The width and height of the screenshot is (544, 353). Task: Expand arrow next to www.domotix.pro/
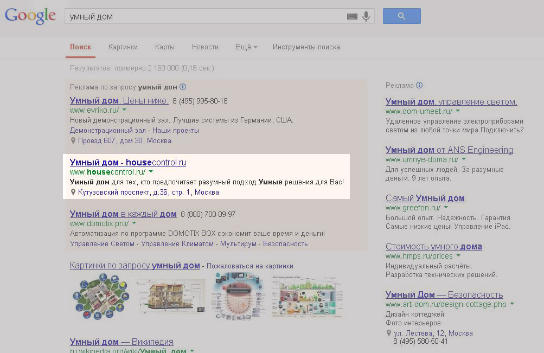coord(134,223)
